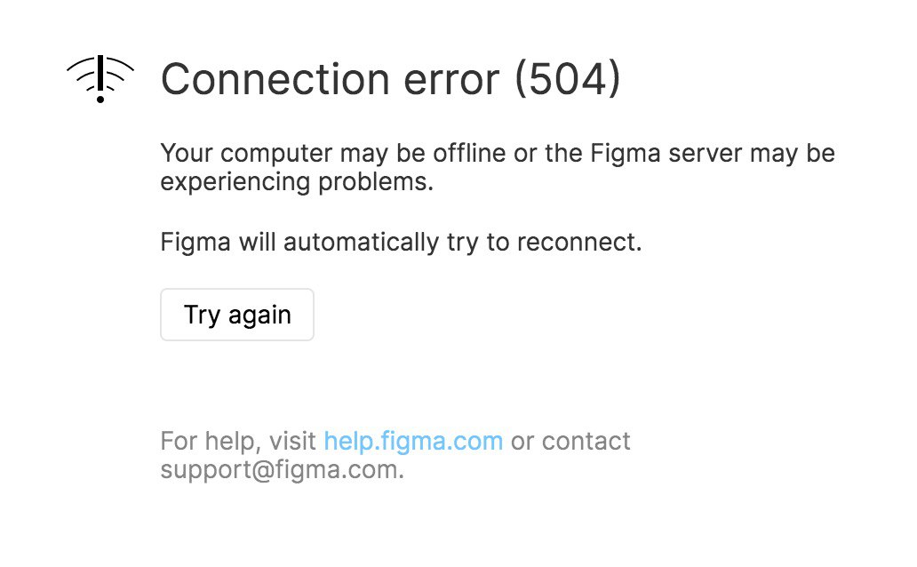Click the Wi-Fi connection error icon
This screenshot has height=567, width=917.
coord(100,79)
